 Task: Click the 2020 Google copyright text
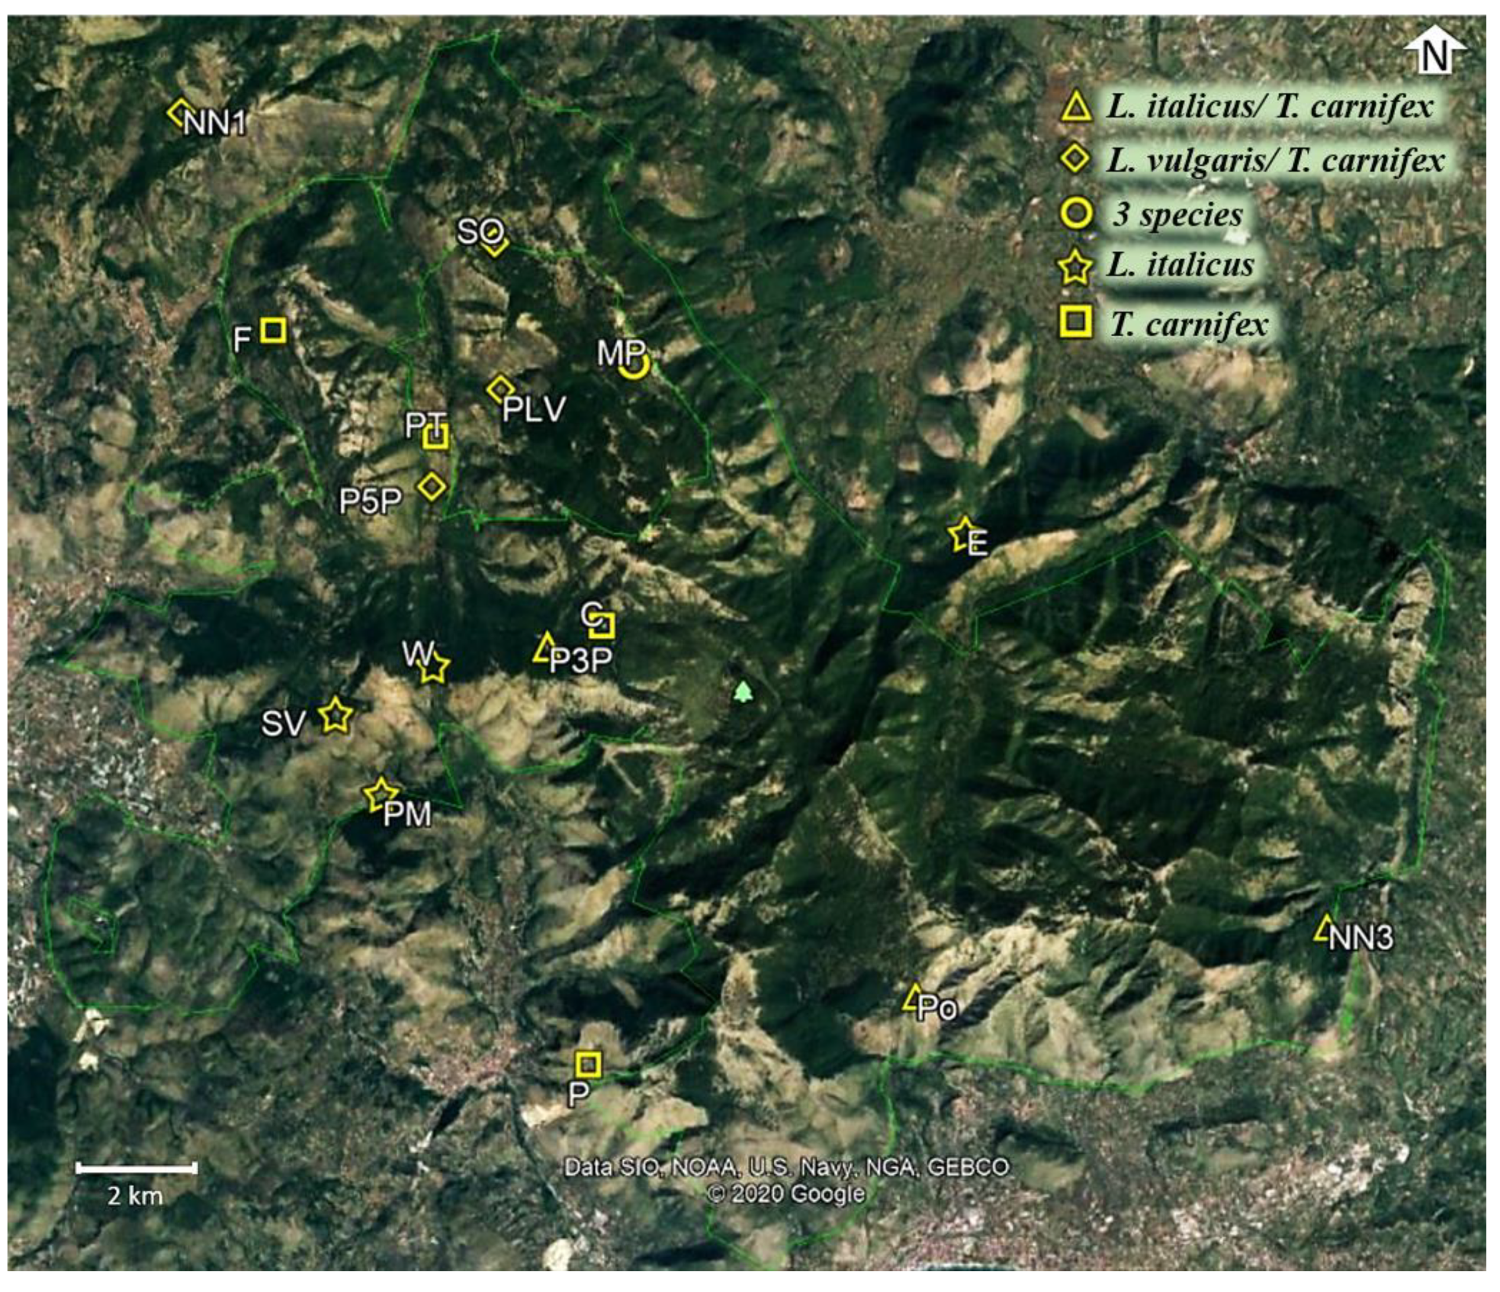pos(785,1194)
